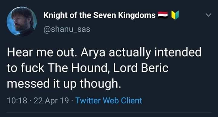This screenshot has width=218, height=117.
Task: Visit the @shanu_sas handle
Action: (67, 29)
